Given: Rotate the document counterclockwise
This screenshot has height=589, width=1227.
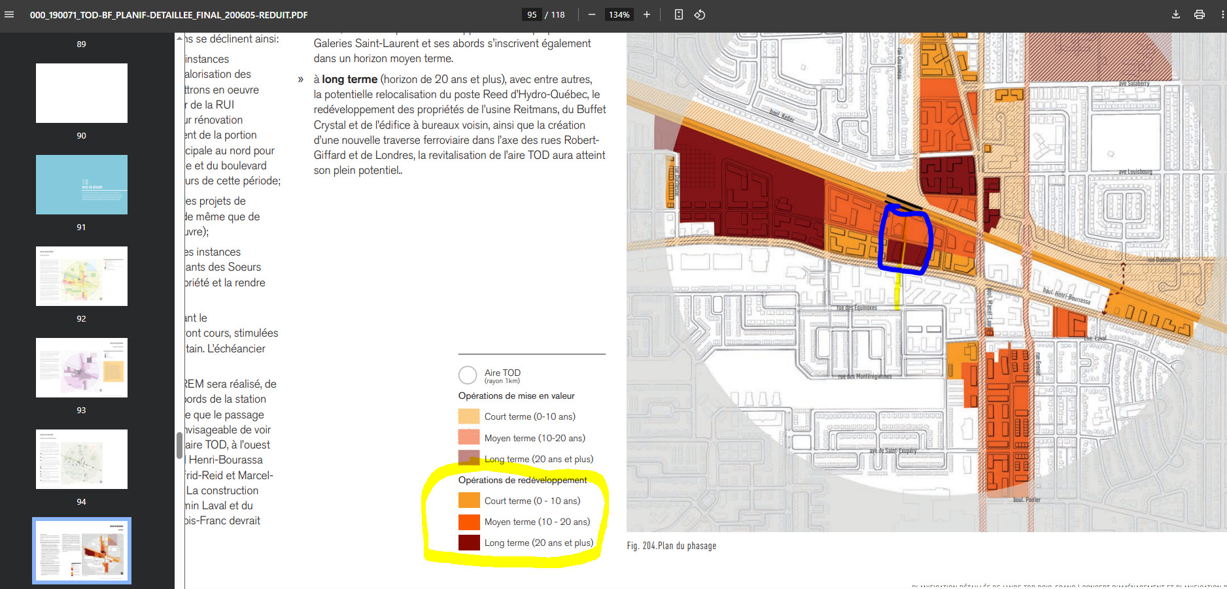Looking at the screenshot, I should (x=700, y=14).
